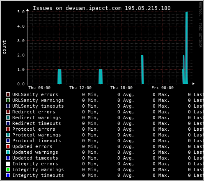Image resolution: width=204 pixels, height=181 pixels.
Task: Click the RRDTOOL / TOBI OETIKER watermark
Action: pyautogui.click(x=200, y=25)
